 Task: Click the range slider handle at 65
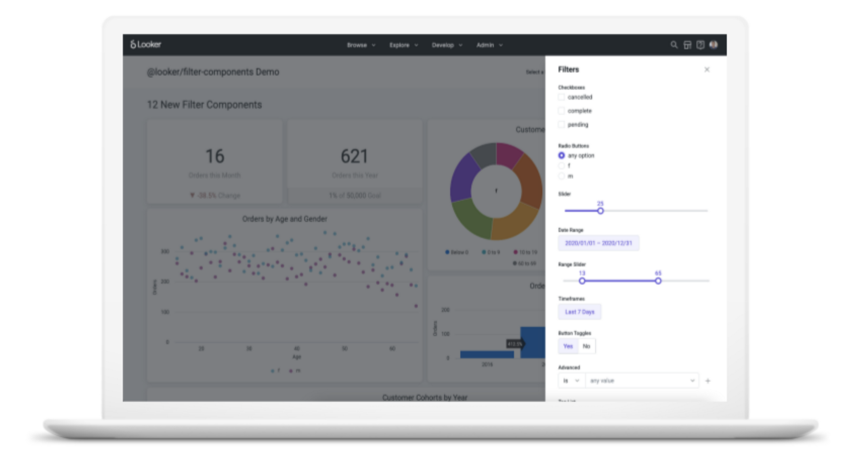tap(658, 281)
